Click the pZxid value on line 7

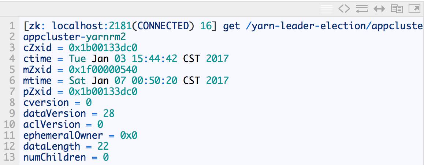[103, 91]
